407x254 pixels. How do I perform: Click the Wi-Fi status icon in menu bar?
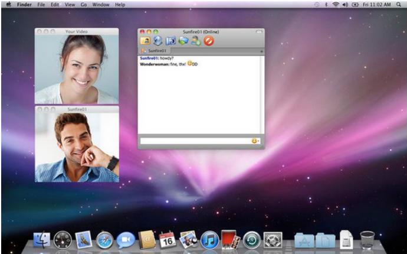click(x=336, y=4)
